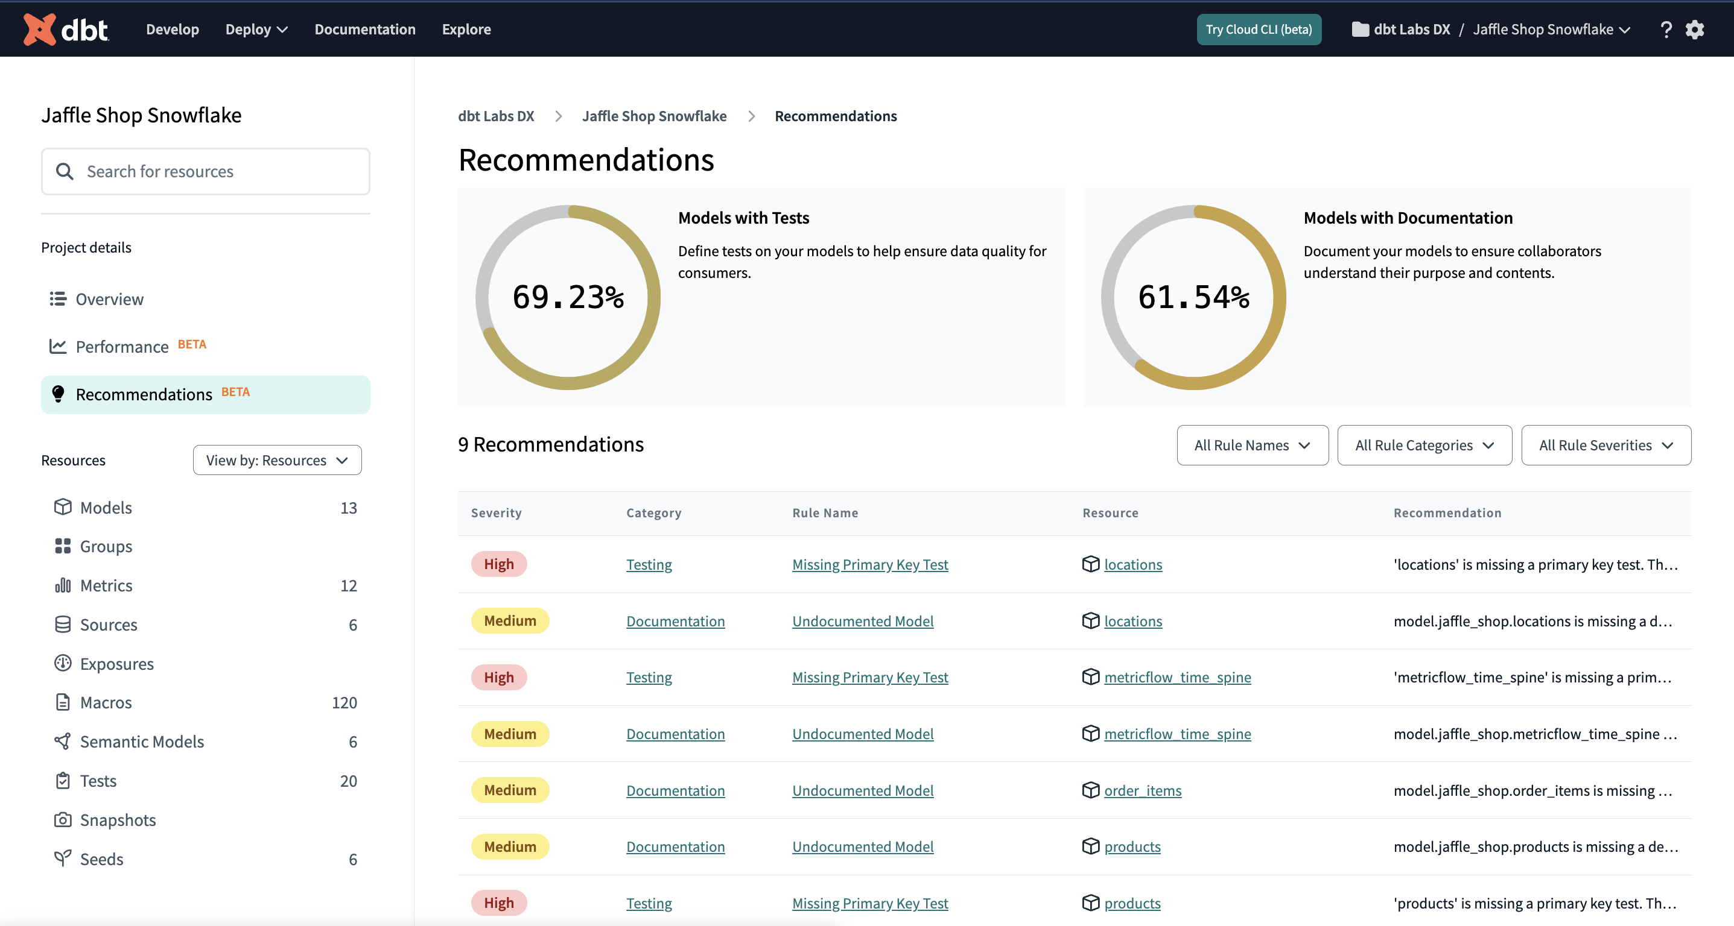Switch to the Develop menu

tap(173, 29)
